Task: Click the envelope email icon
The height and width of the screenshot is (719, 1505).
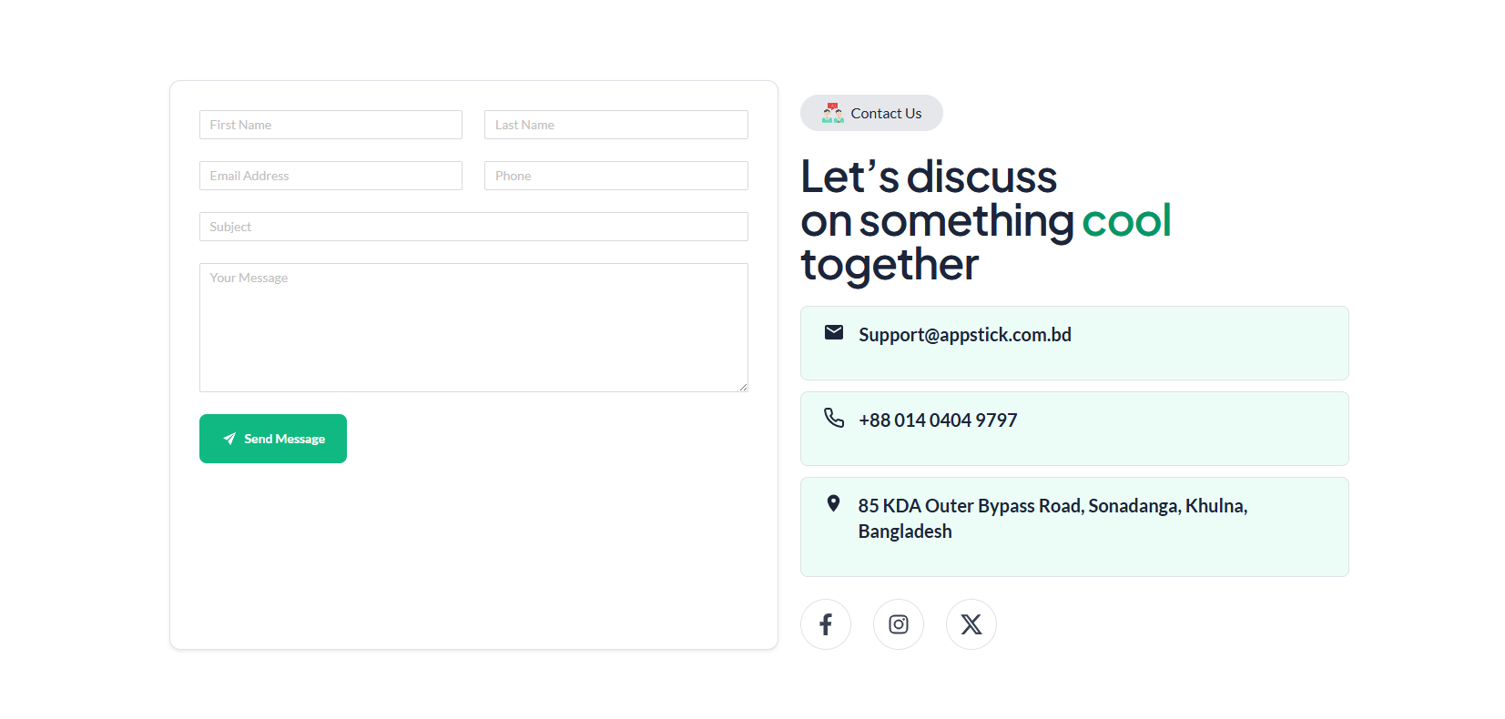Action: [x=833, y=332]
